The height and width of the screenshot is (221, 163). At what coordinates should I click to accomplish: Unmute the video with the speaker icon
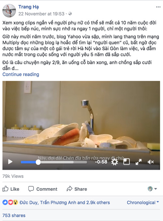(151, 162)
